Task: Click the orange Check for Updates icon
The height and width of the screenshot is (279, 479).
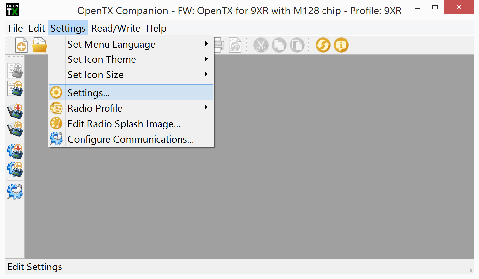Action: [x=323, y=45]
